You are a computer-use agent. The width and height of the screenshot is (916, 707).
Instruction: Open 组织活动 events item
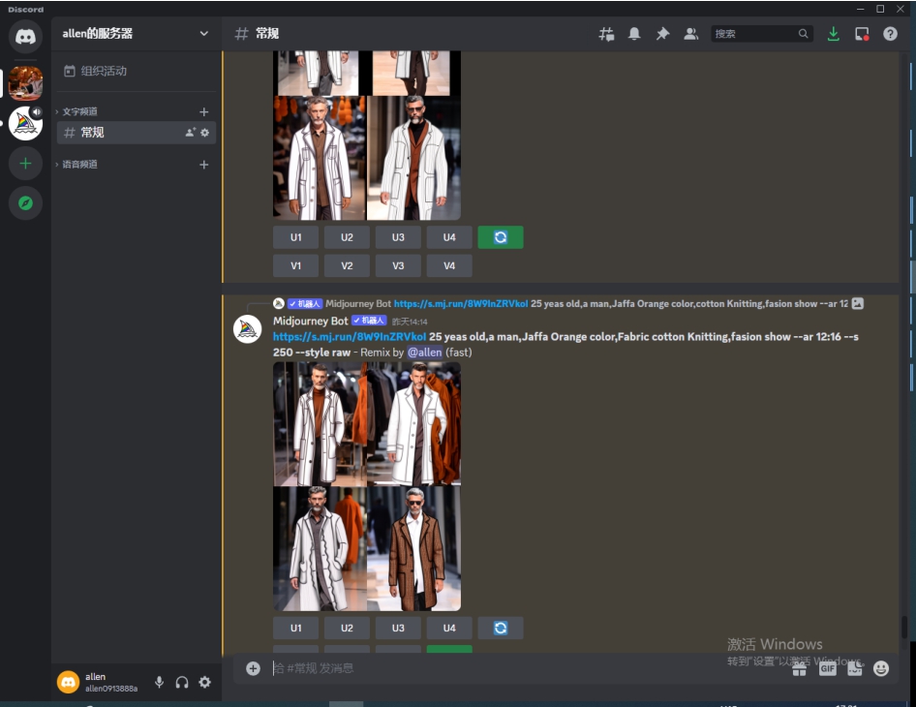(x=103, y=71)
